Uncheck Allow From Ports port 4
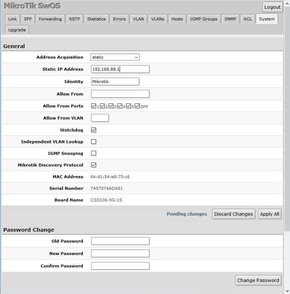The height and width of the screenshot is (294, 290). click(x=120, y=106)
